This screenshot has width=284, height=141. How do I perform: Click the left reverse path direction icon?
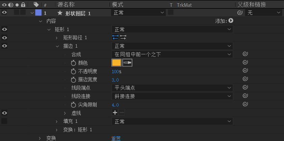115,37
